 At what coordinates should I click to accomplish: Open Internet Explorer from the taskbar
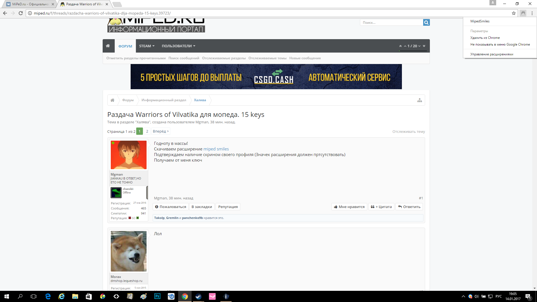point(62,296)
